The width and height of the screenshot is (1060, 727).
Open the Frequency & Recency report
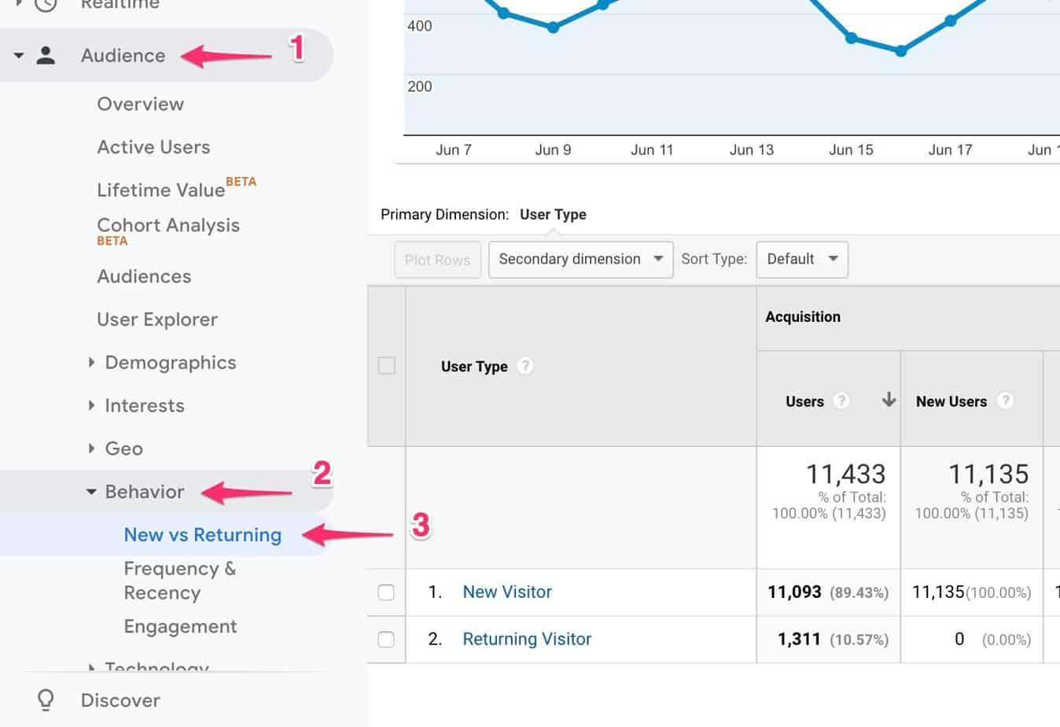click(x=180, y=580)
